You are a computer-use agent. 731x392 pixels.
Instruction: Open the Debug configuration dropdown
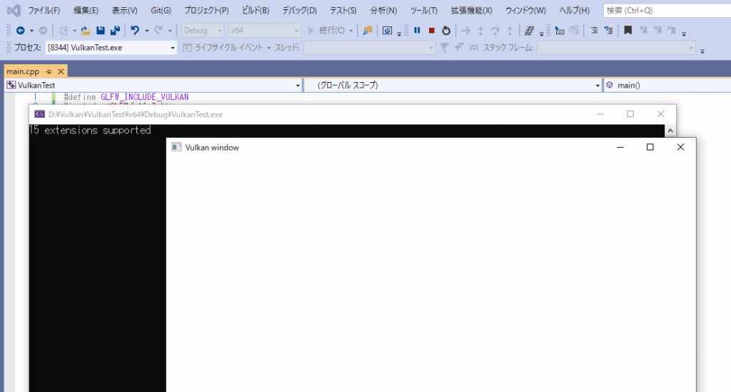203,30
